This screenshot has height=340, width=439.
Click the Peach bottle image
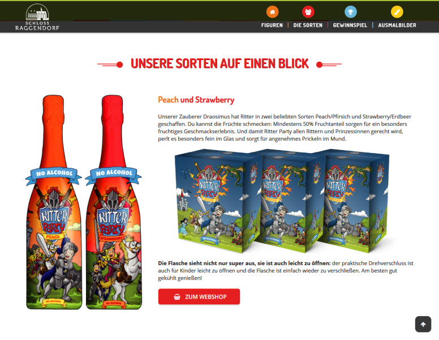coord(54,202)
